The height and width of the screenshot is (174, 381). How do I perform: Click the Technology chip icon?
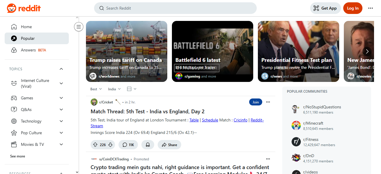click(14, 121)
